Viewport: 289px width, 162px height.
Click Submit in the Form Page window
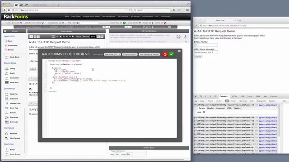point(198,57)
